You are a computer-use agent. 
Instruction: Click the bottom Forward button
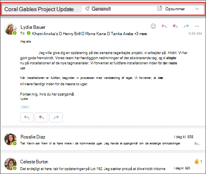click(x=56, y=117)
